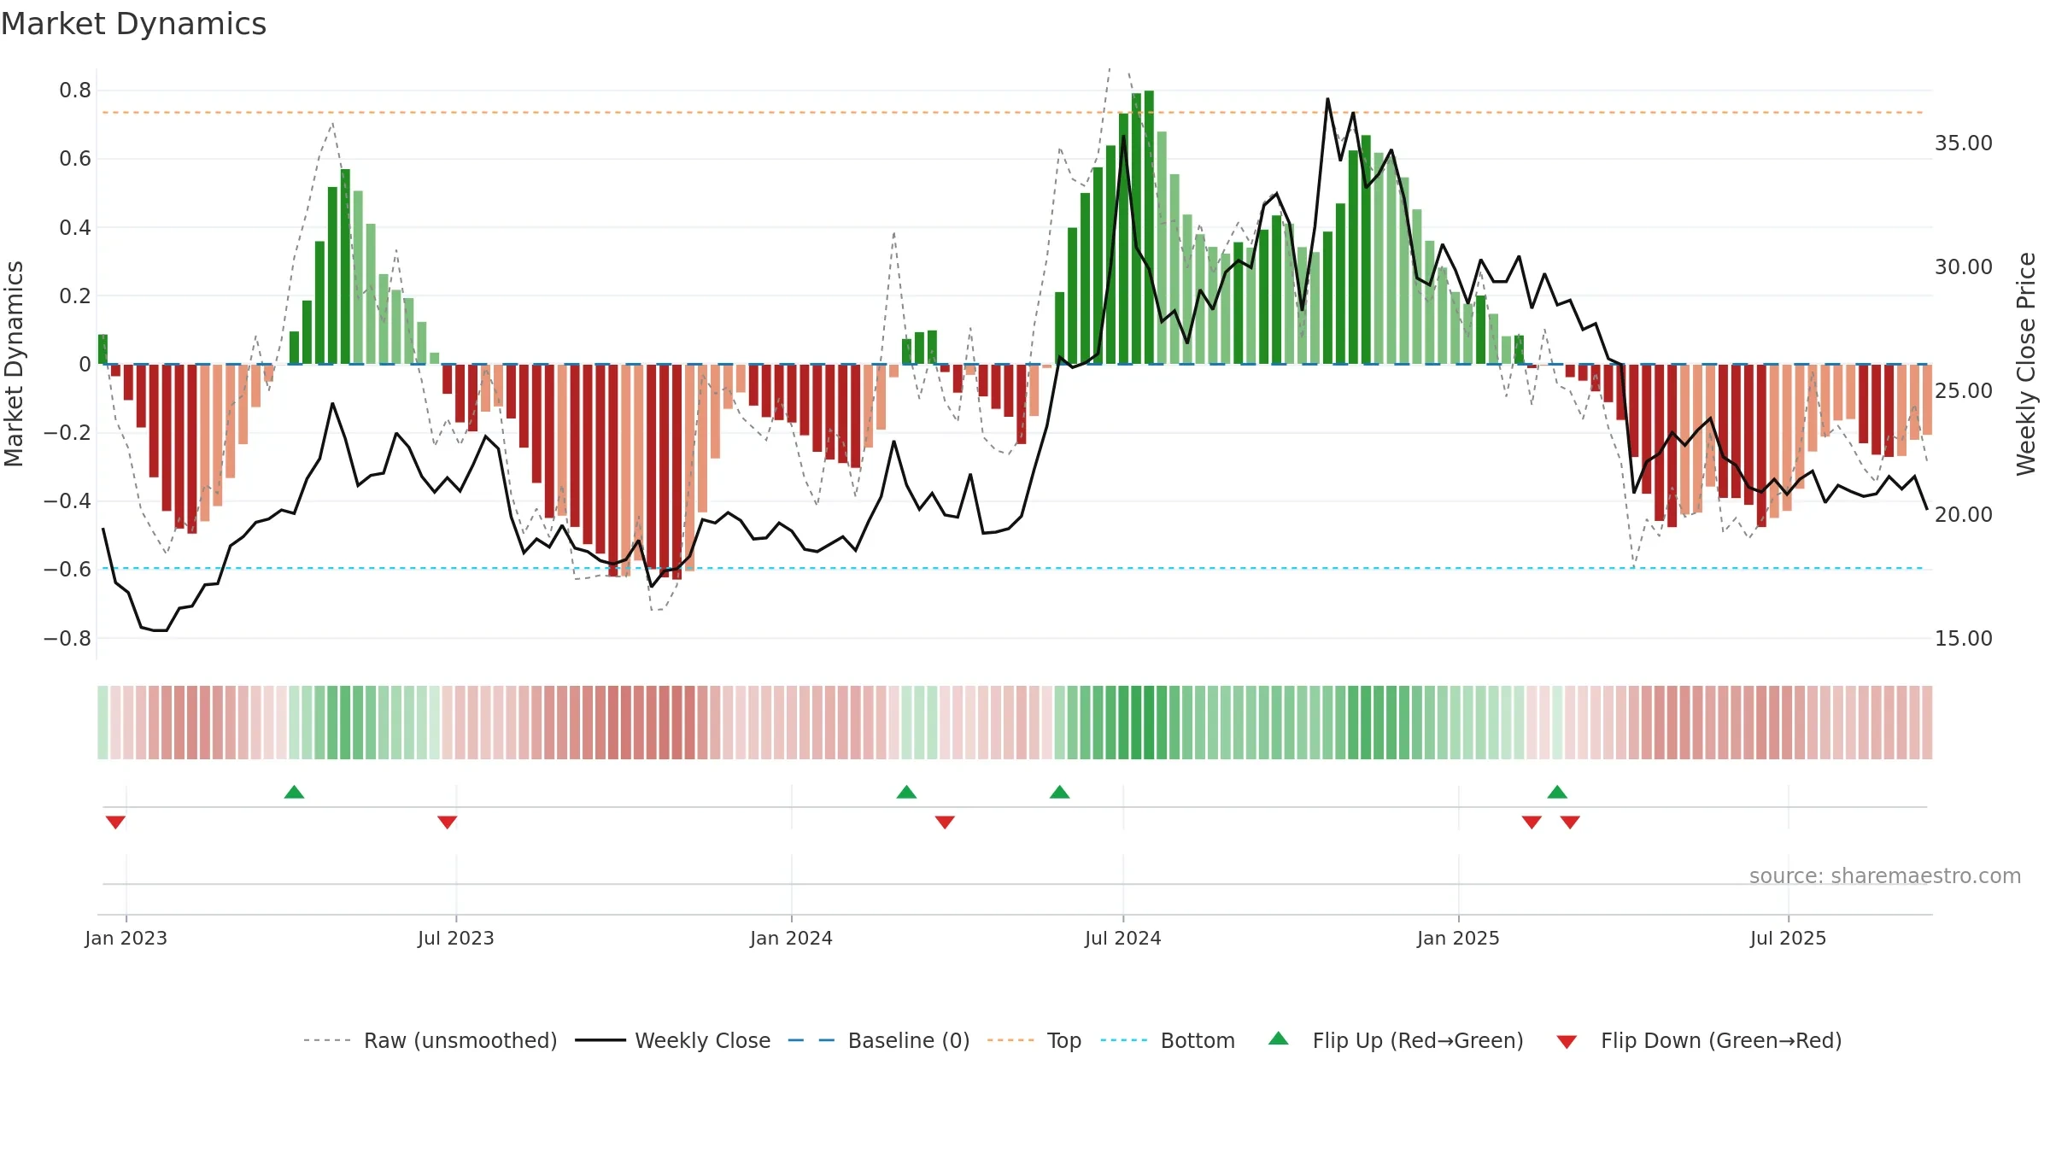Click the red flip-down marker at Jan 2023
This screenshot has width=2050, height=1153.
115,822
